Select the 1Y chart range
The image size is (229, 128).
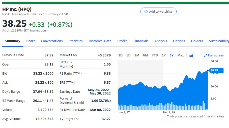(164, 55)
